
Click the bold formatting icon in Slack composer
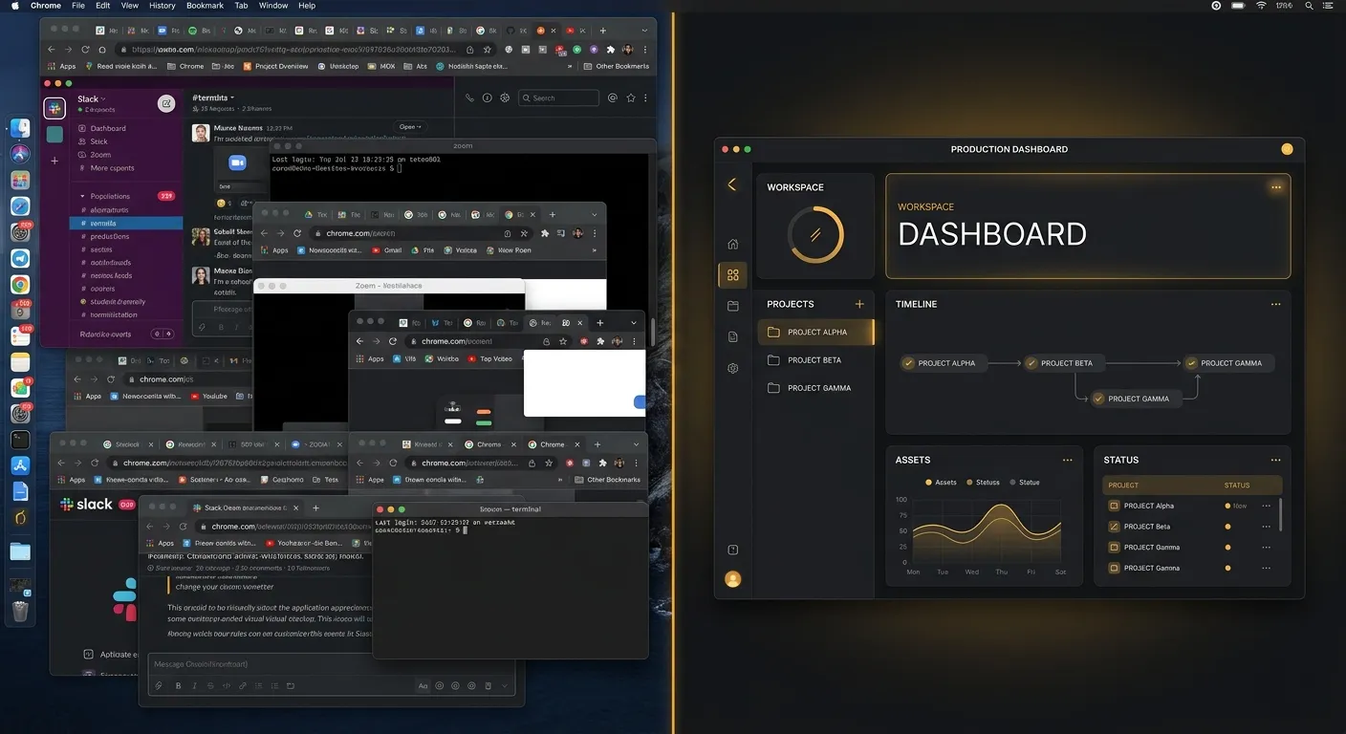(x=178, y=685)
